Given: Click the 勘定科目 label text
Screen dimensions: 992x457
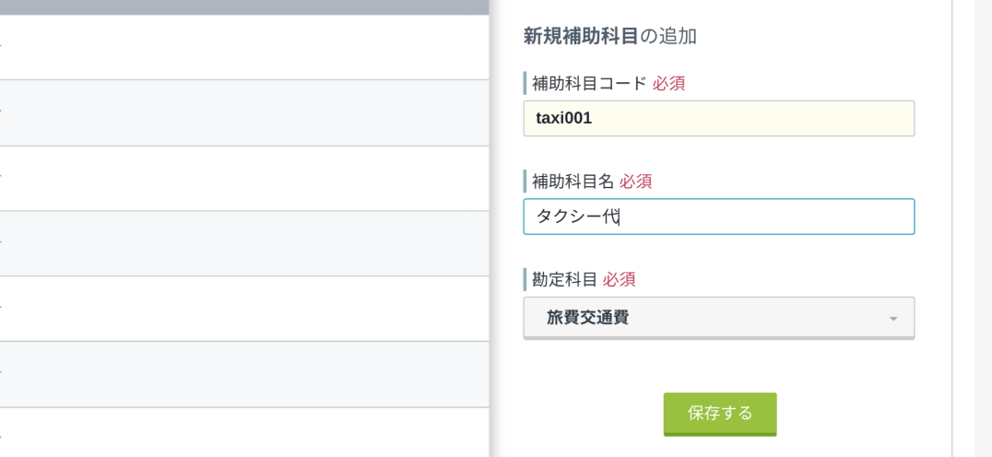Looking at the screenshot, I should click(565, 279).
